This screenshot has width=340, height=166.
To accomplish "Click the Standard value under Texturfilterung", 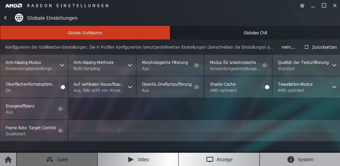I will click(x=286, y=69).
